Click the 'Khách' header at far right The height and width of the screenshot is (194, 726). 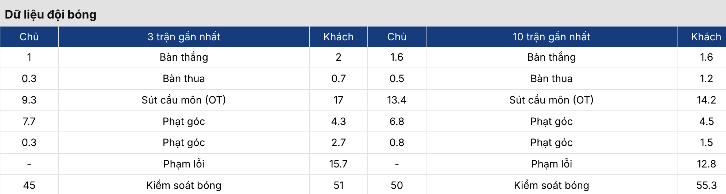[x=706, y=37]
